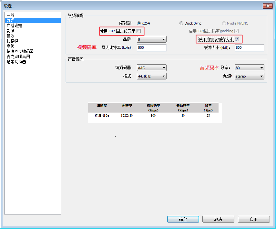This screenshot has width=276, height=229.
Task: Open the 快速同步编码器 settings category
Action: (33, 51)
